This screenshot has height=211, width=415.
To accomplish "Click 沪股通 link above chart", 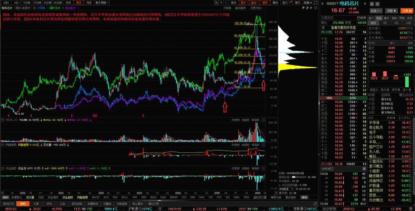I will [x=227, y=8].
